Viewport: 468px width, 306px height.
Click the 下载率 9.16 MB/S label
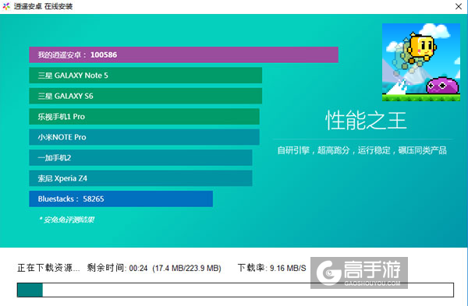coord(271,268)
